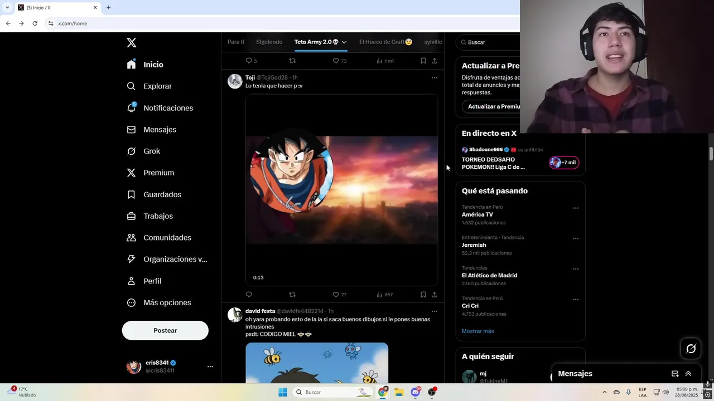
Task: Go back in Chrome
Action: [8, 23]
